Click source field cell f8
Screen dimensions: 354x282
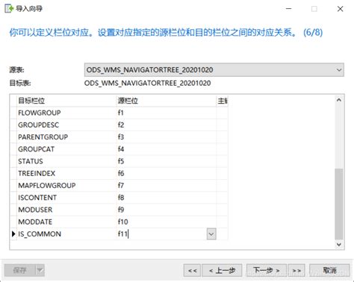pyautogui.click(x=167, y=198)
